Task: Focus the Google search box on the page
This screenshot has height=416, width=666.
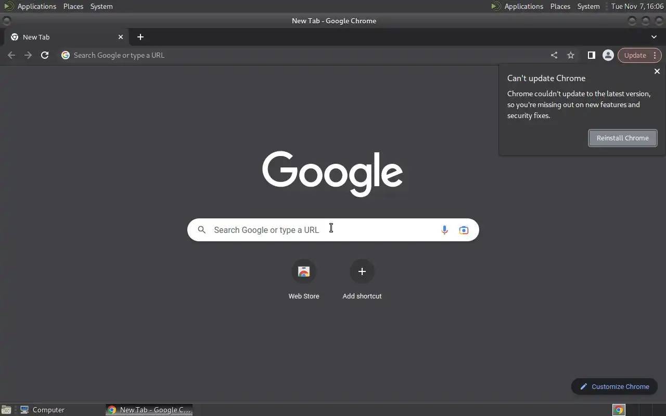Action: click(333, 230)
